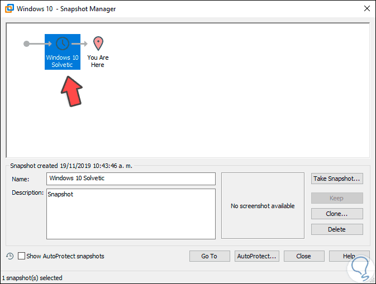Click the Close button

click(304, 256)
